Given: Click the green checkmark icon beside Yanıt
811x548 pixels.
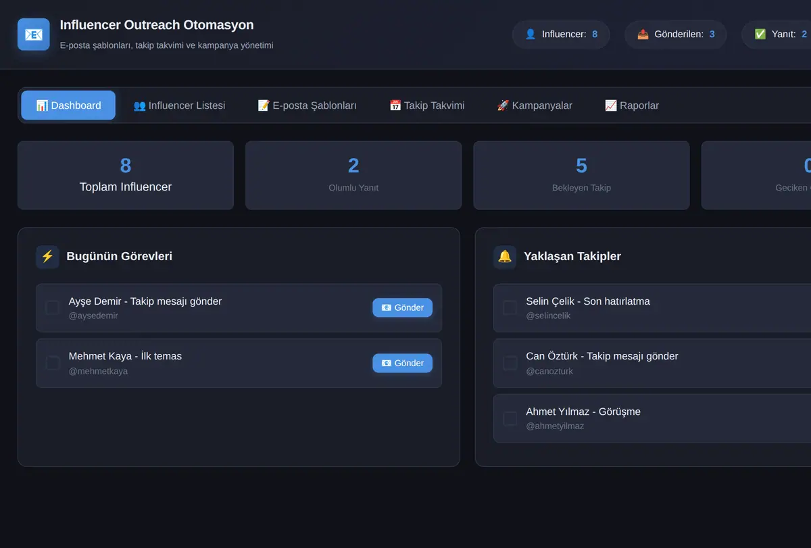Looking at the screenshot, I should click(x=760, y=34).
